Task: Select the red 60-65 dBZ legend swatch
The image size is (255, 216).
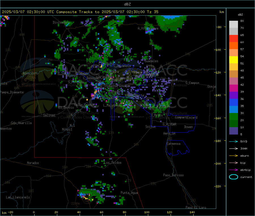Action: click(x=233, y=38)
